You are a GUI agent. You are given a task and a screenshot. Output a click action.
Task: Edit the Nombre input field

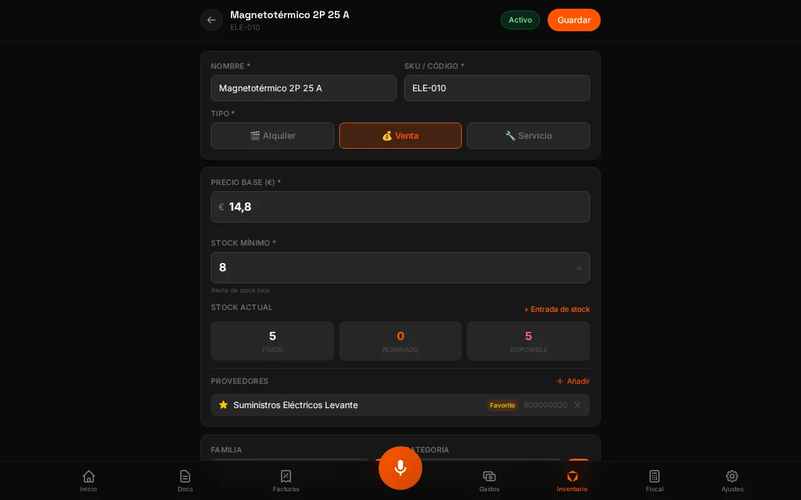coord(304,88)
